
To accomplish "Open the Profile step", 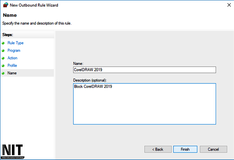I will tap(12, 66).
